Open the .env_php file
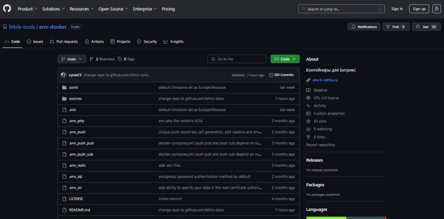This screenshot has width=444, height=219. point(77,121)
